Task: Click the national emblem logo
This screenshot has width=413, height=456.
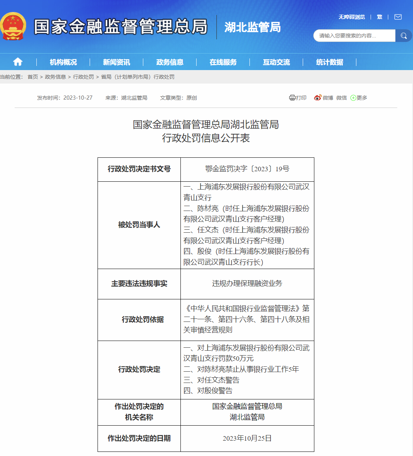Action: click(14, 27)
